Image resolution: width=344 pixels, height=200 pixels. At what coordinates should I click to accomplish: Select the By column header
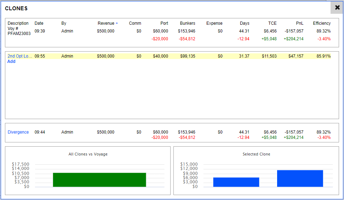pos(64,23)
